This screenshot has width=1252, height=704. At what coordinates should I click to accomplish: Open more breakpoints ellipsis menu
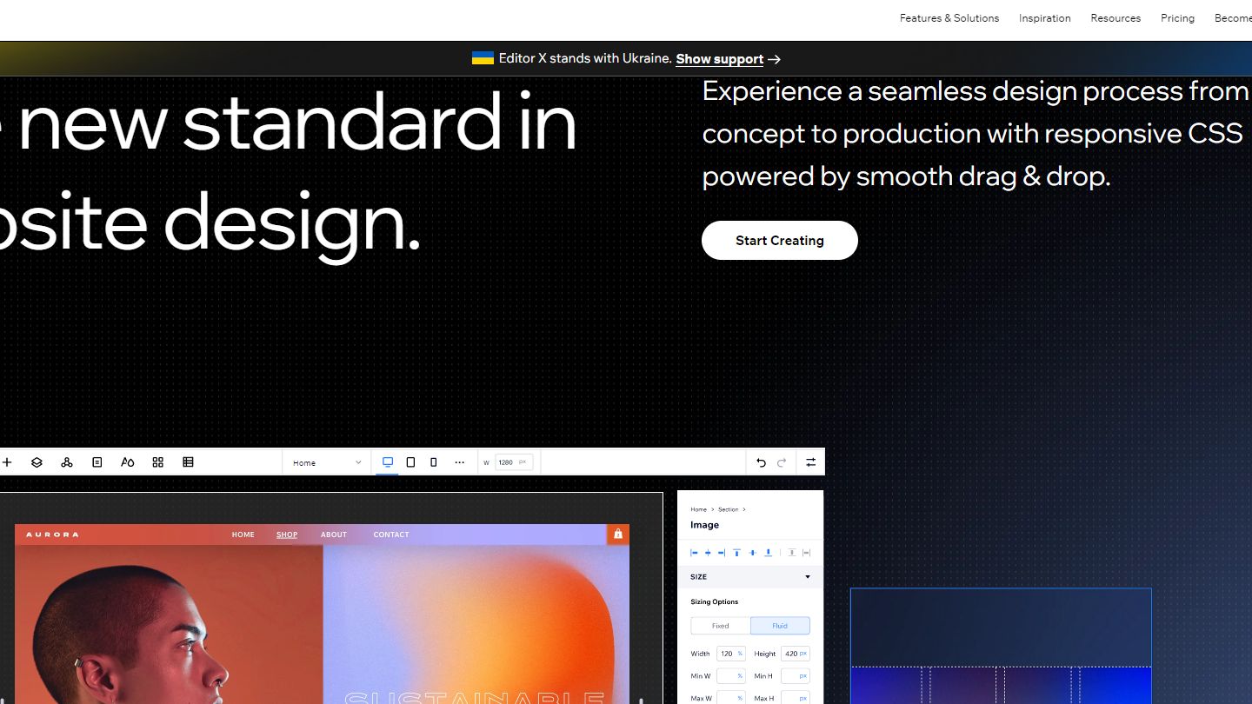(x=459, y=462)
